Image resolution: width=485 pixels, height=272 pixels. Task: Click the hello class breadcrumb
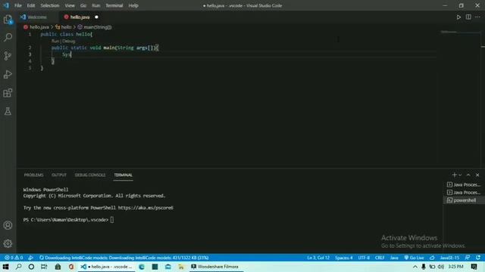[x=66, y=27]
